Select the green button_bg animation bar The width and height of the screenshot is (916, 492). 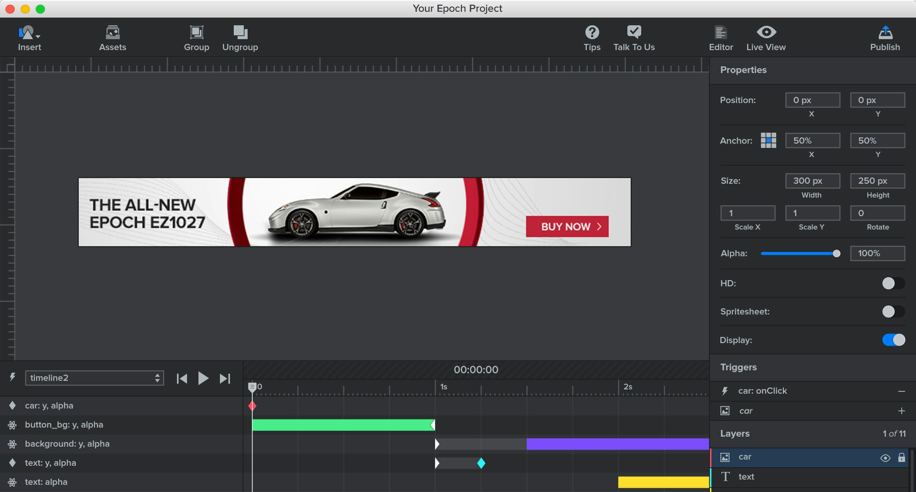tap(343, 425)
